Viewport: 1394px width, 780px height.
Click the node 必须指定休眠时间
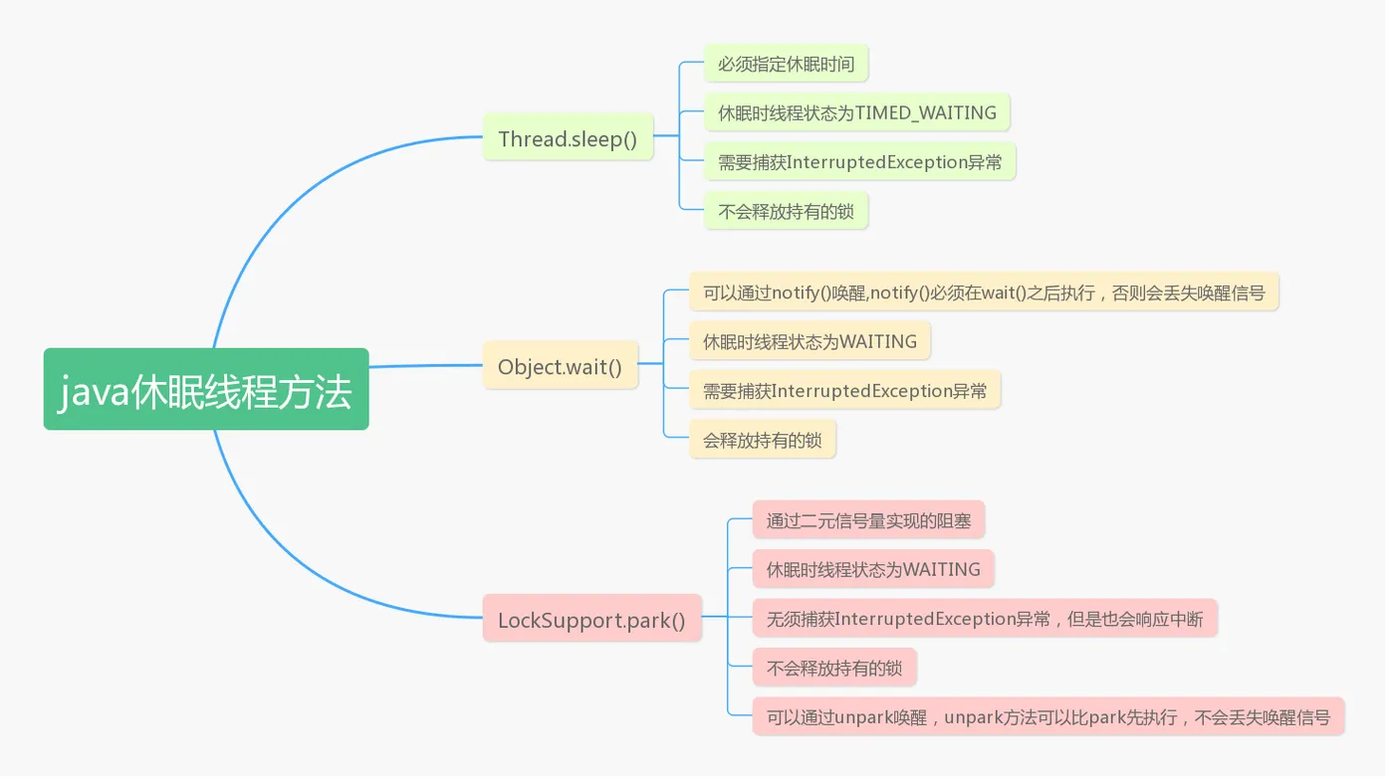(786, 64)
